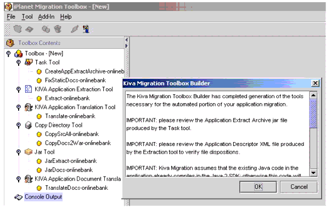Click the yellow icon beside Translate-onlinebank

[x=39, y=116]
